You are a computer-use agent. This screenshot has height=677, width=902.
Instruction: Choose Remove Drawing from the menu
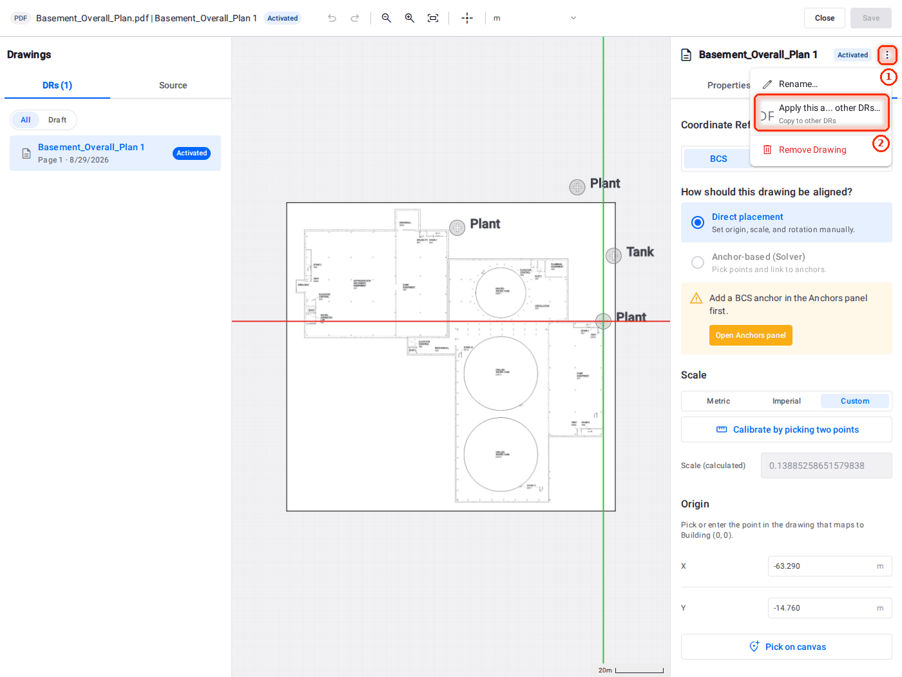[820, 150]
